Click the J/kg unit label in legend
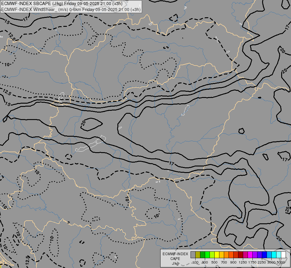The height and width of the screenshot is (268, 291). point(175,264)
